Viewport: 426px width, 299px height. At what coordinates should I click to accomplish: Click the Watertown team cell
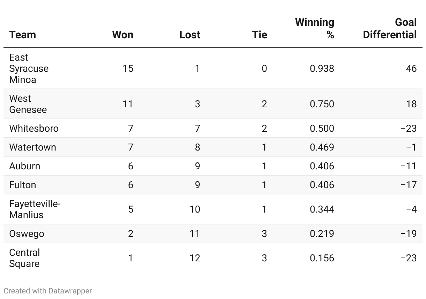point(32,147)
